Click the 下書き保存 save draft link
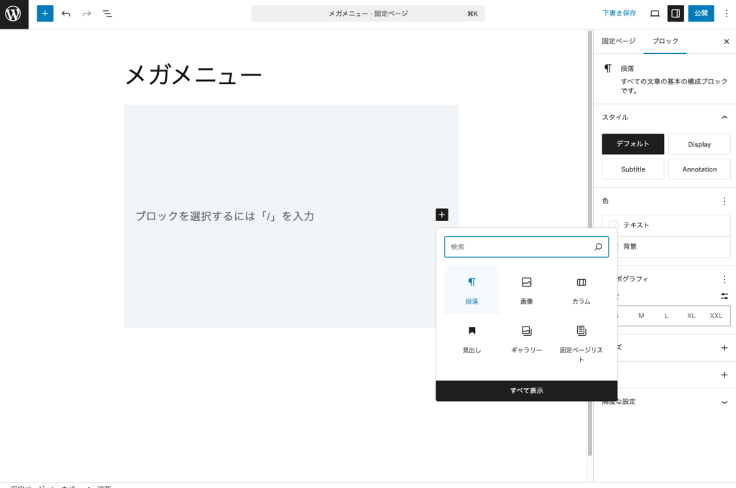Screen dimensions: 736x488 pos(619,13)
